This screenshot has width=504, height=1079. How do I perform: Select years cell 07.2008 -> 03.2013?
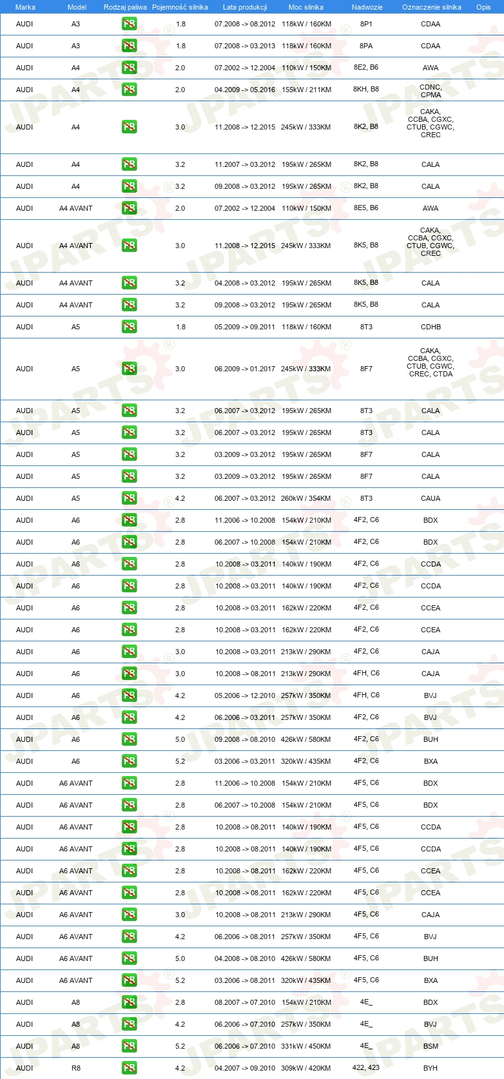(x=245, y=46)
